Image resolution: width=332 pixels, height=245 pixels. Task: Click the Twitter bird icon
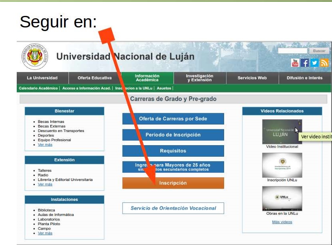314,63
